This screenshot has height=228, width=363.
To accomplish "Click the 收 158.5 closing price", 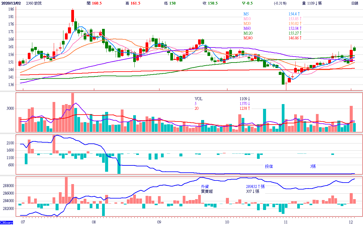I will pos(210,3).
